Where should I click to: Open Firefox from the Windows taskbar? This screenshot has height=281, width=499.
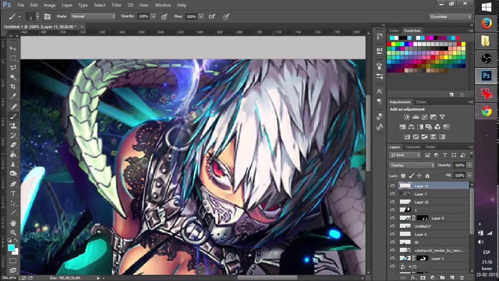[x=486, y=24]
